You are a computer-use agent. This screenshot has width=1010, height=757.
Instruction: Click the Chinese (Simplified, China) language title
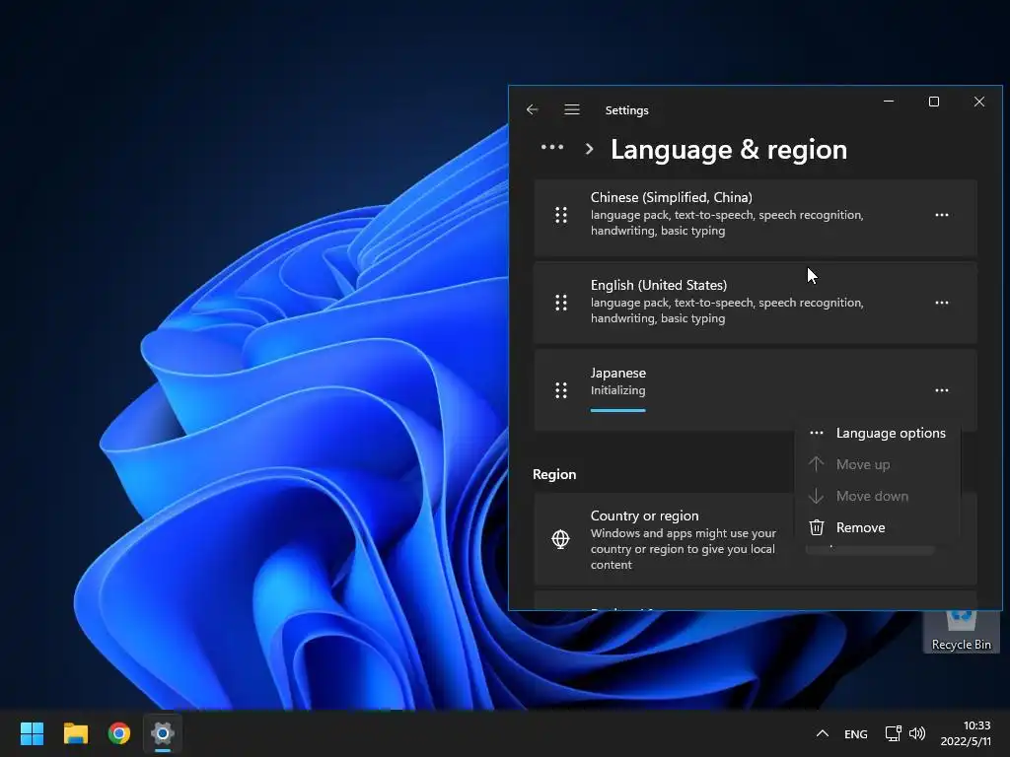tap(671, 197)
